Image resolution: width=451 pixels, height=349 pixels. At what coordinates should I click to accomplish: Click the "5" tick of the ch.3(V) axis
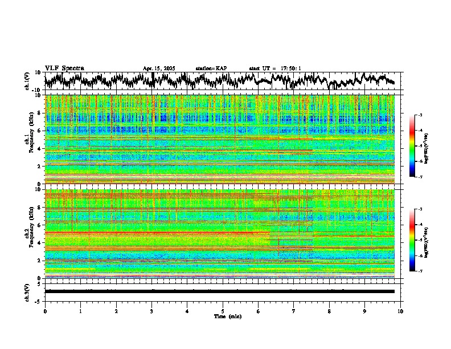pos(39,284)
